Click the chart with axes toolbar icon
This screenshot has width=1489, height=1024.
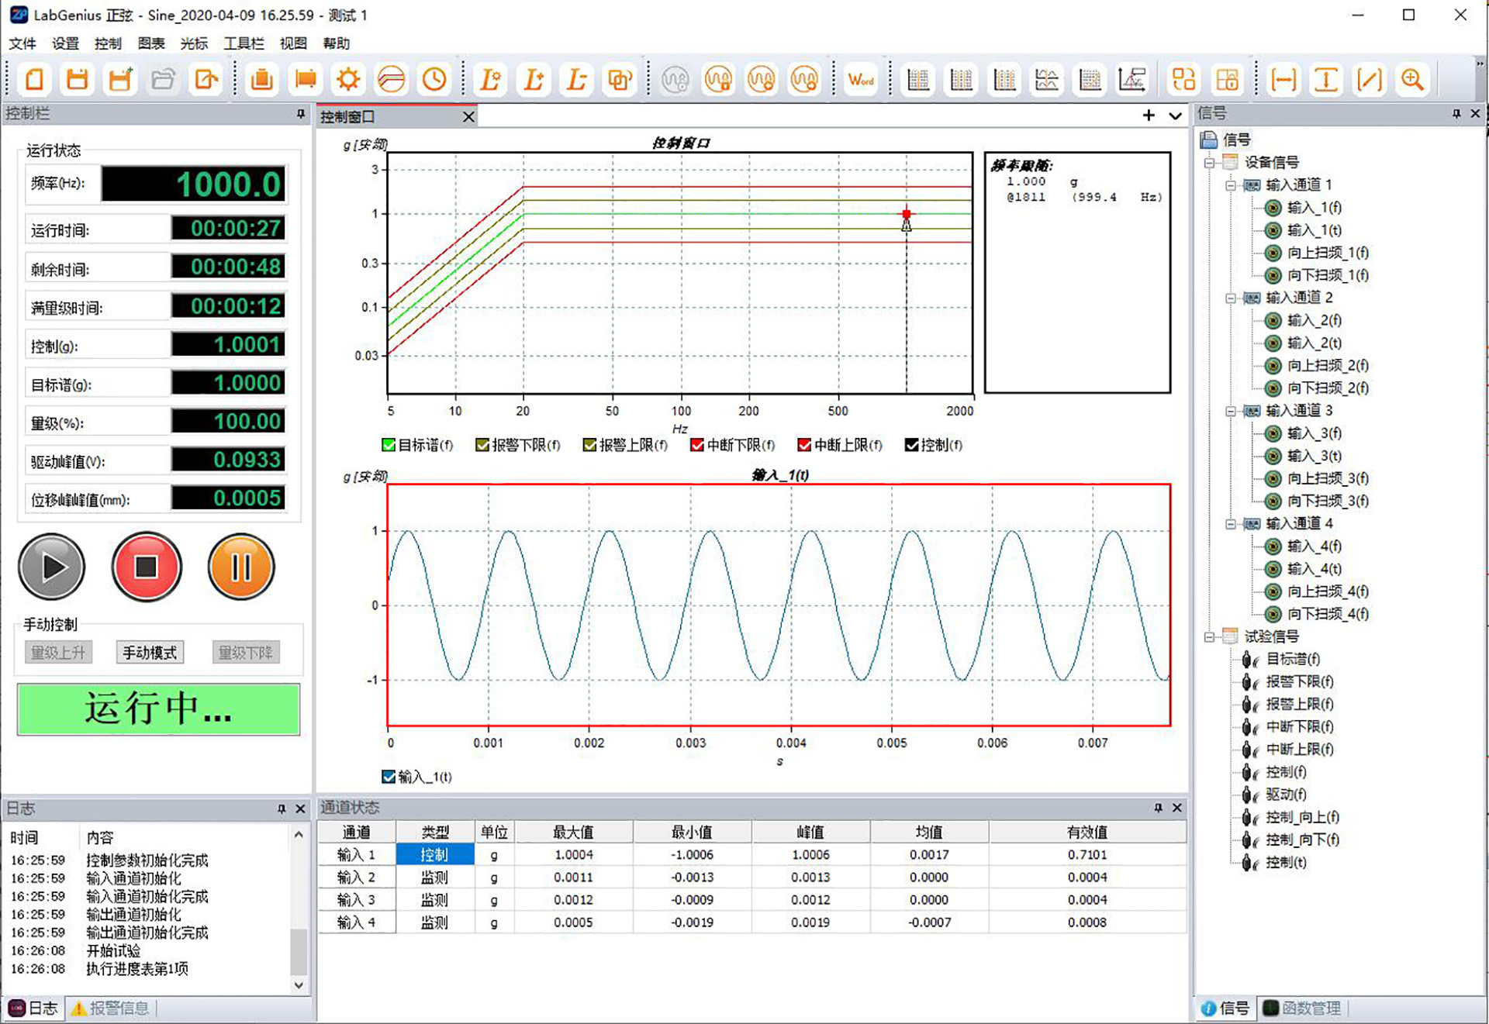(1132, 79)
